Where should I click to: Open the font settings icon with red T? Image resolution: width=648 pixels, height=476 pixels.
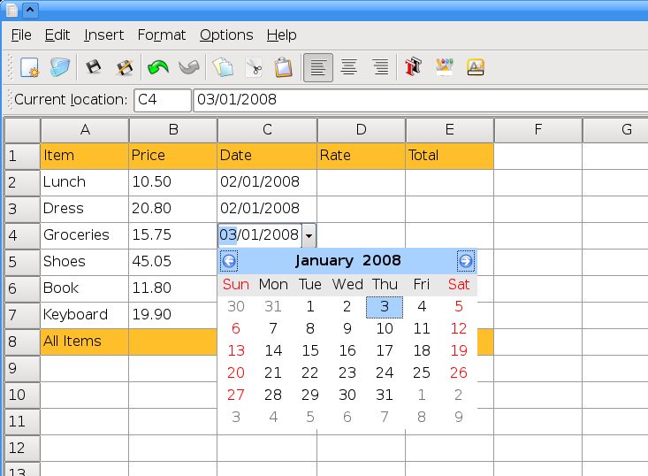413,67
